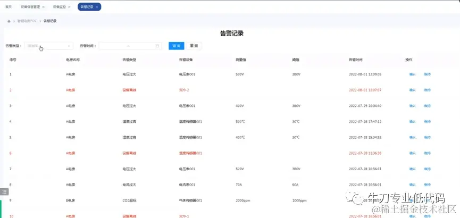Close the 设备监控 tab with its x
Screen dimensions: 460x218
[69, 7]
